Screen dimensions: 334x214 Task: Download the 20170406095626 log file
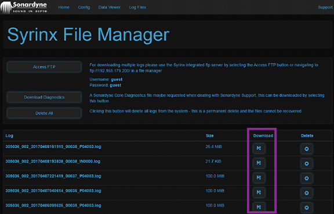259,207
